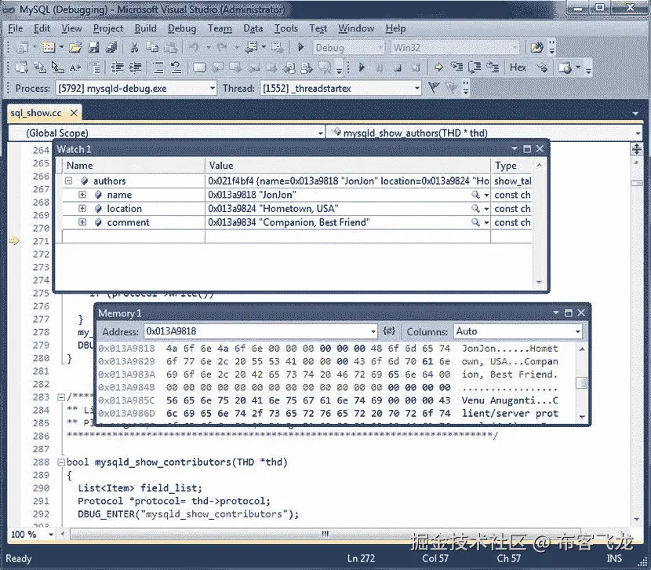Toggle Hex display mode
The width and height of the screenshot is (651, 570).
point(518,68)
